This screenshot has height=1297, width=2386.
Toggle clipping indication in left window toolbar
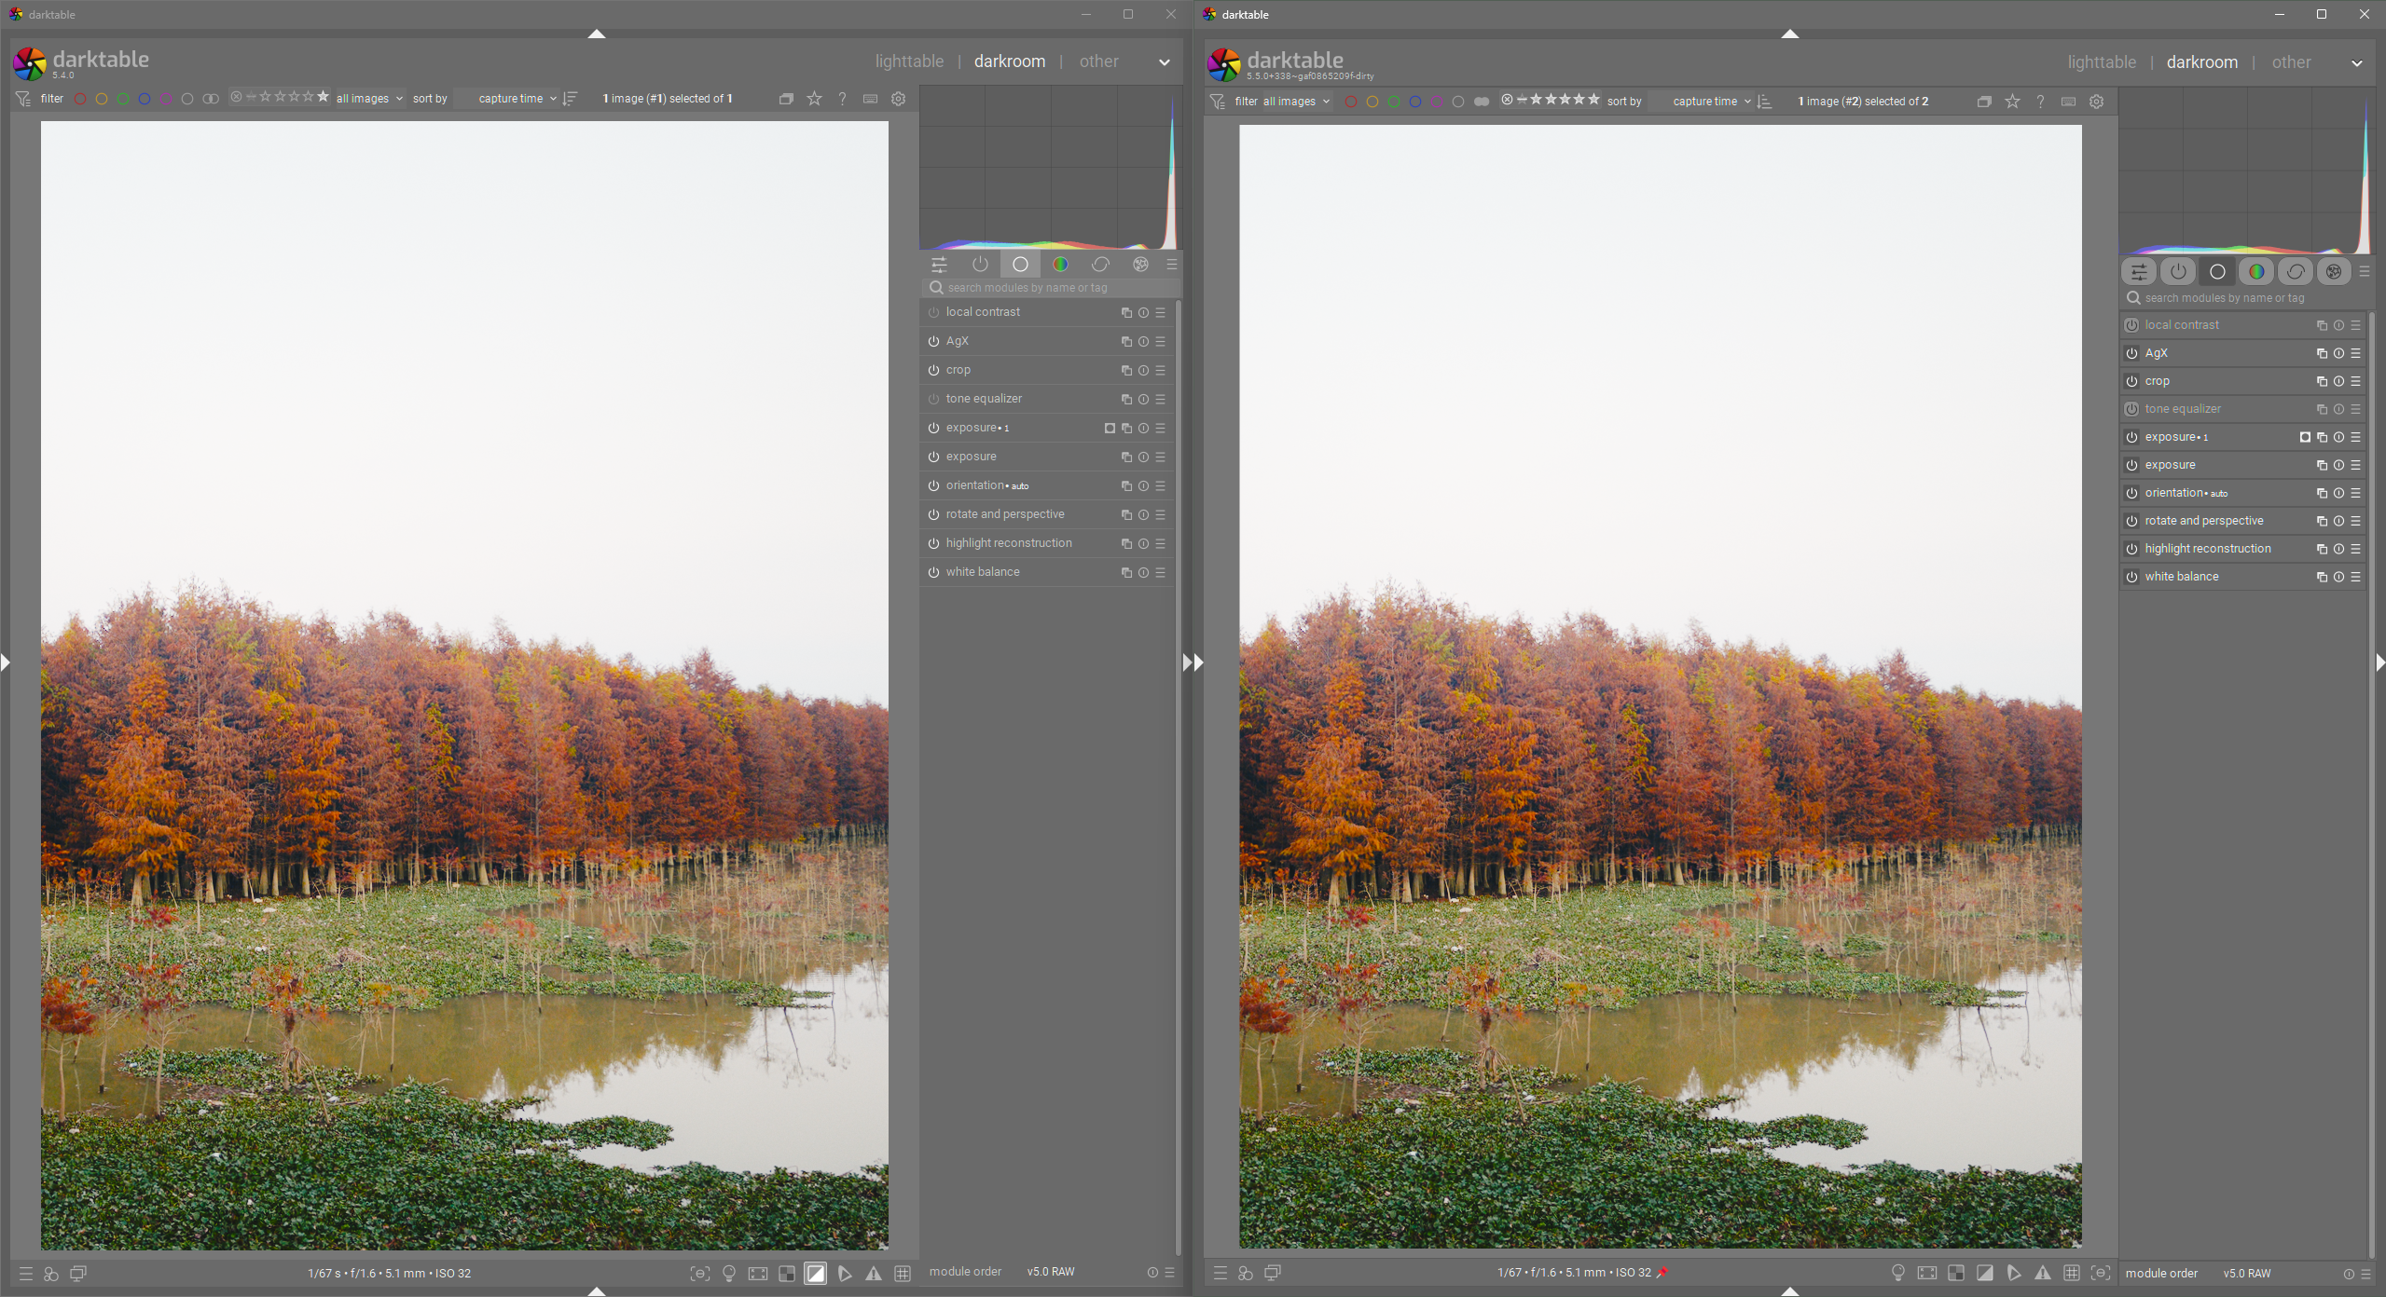click(x=816, y=1274)
